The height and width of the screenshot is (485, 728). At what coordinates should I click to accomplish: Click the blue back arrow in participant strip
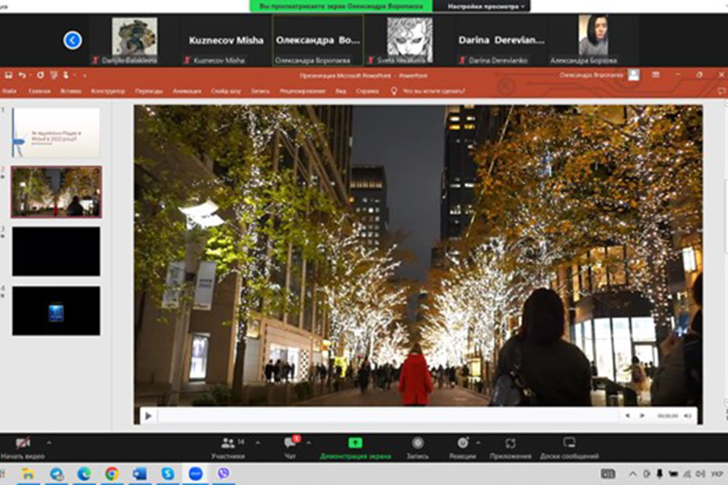tap(73, 40)
